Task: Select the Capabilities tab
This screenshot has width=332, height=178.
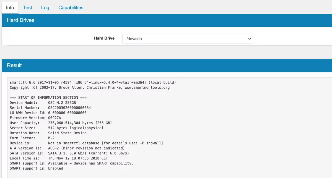Action: 71,7
